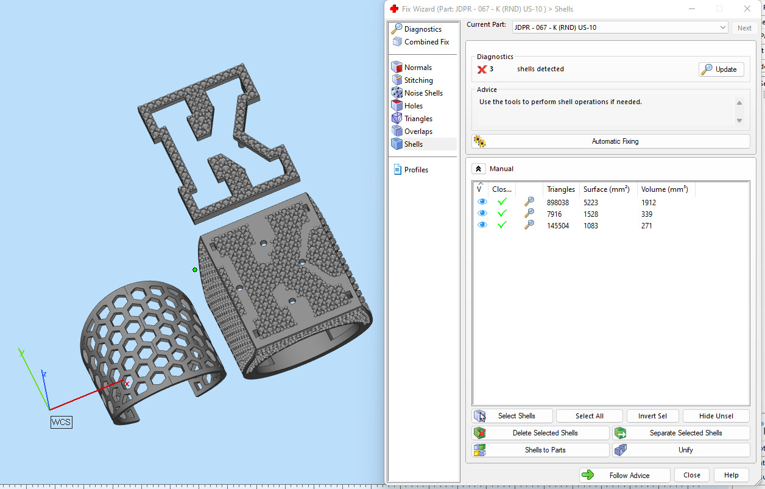
Task: Click the Close button at the bottom
Action: (692, 476)
